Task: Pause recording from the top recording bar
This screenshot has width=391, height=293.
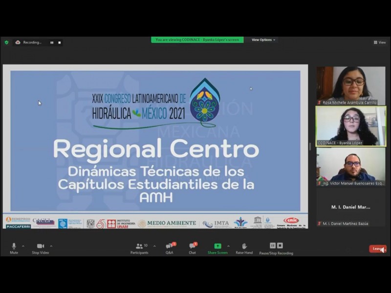Action: click(x=52, y=42)
